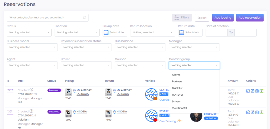Open the Coupon dropdown
The image size is (270, 129).
tap(140, 65)
